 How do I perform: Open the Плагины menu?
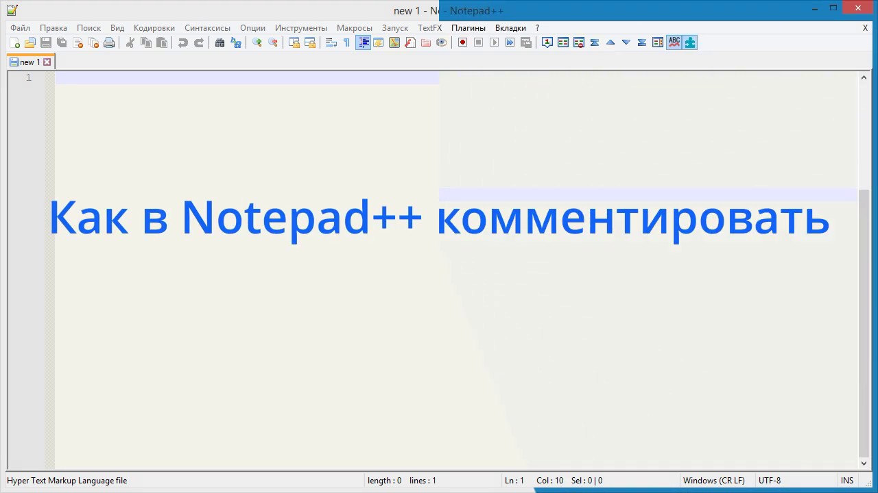click(468, 28)
